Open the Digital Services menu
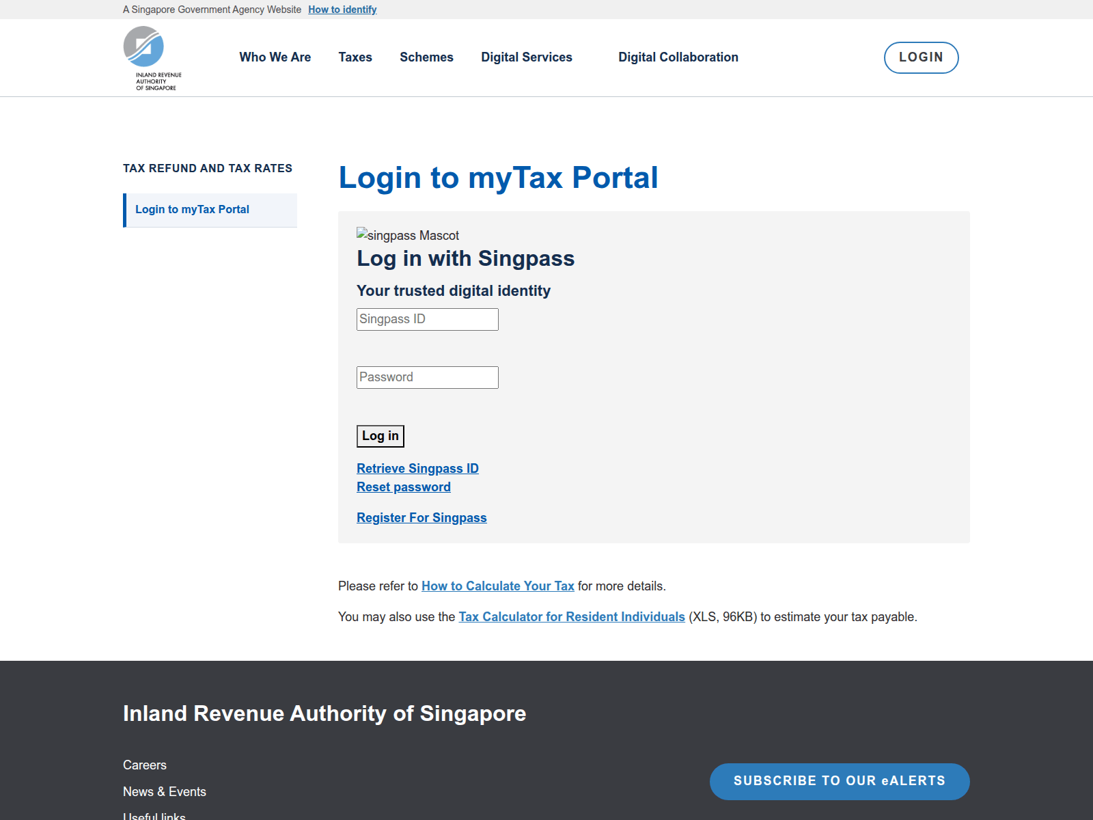This screenshot has height=820, width=1093. click(x=527, y=57)
